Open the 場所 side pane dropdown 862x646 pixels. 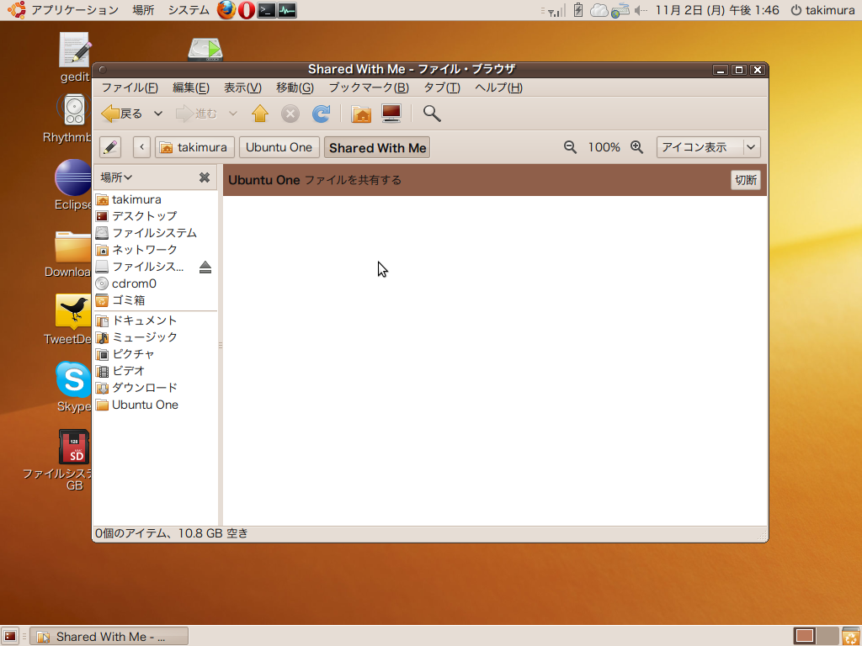pos(116,177)
